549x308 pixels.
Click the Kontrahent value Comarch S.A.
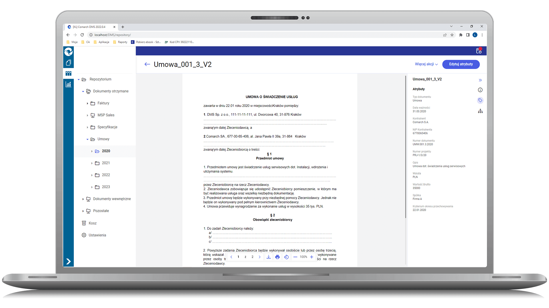(x=421, y=122)
